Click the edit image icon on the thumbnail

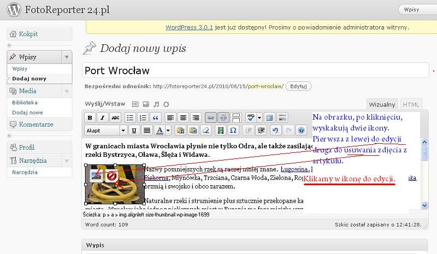(97, 176)
